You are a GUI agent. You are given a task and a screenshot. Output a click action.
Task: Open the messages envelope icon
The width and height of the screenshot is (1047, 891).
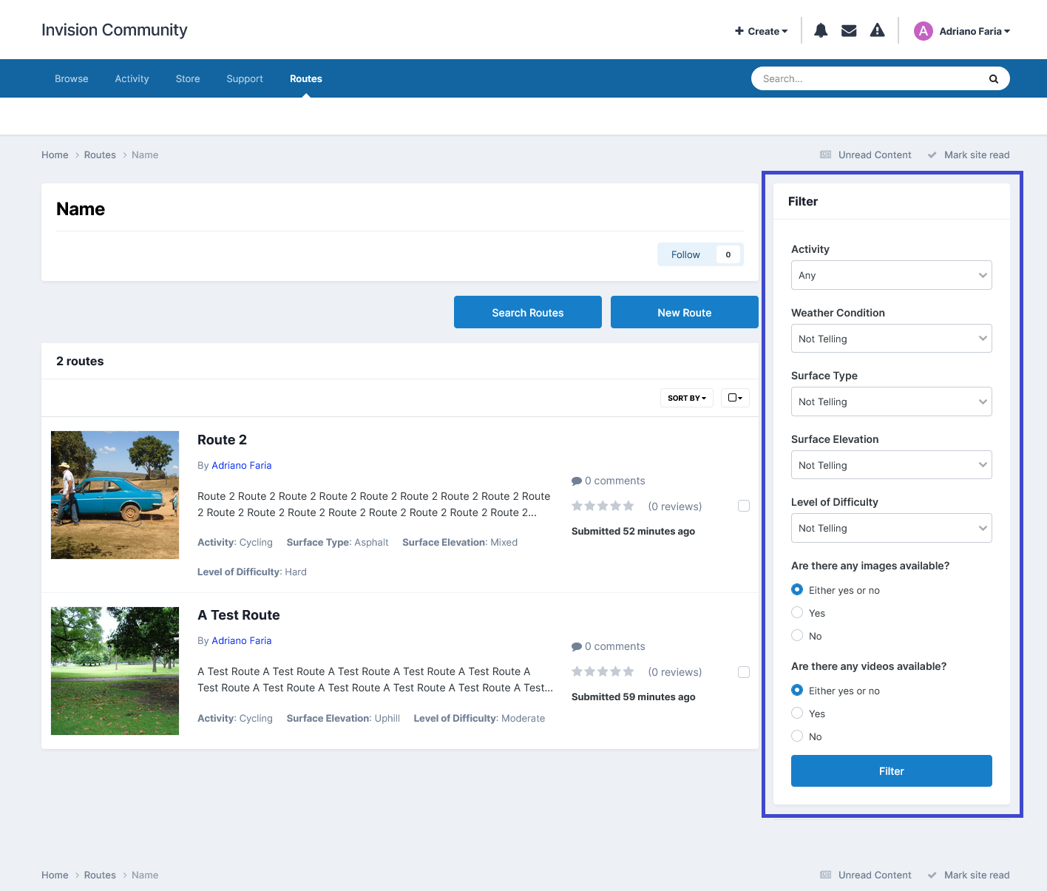click(849, 30)
